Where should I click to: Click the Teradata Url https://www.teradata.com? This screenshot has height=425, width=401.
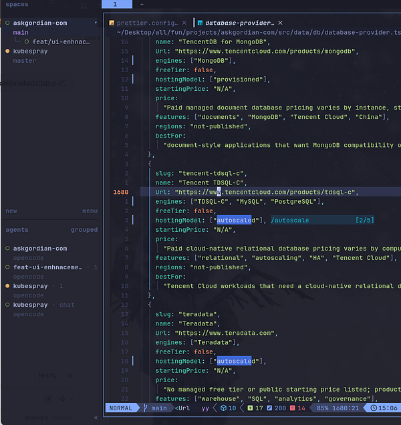[225, 333]
